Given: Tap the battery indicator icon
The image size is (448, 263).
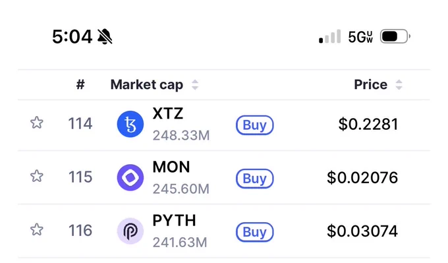Looking at the screenshot, I should coord(395,36).
